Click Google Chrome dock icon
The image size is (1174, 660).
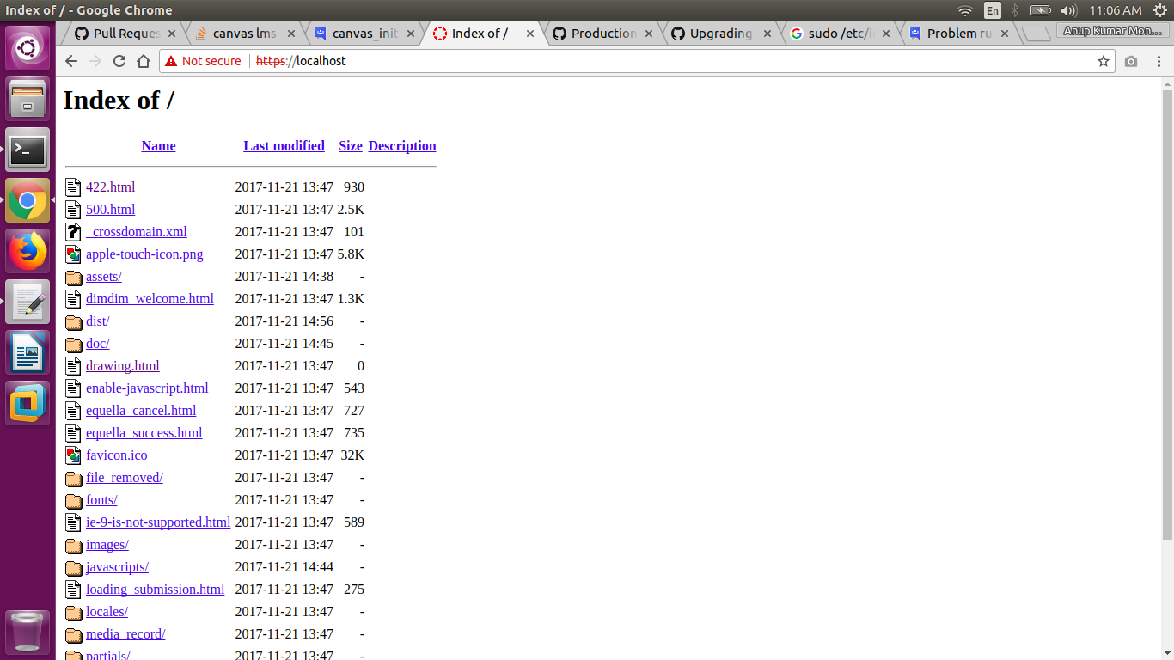[28, 201]
